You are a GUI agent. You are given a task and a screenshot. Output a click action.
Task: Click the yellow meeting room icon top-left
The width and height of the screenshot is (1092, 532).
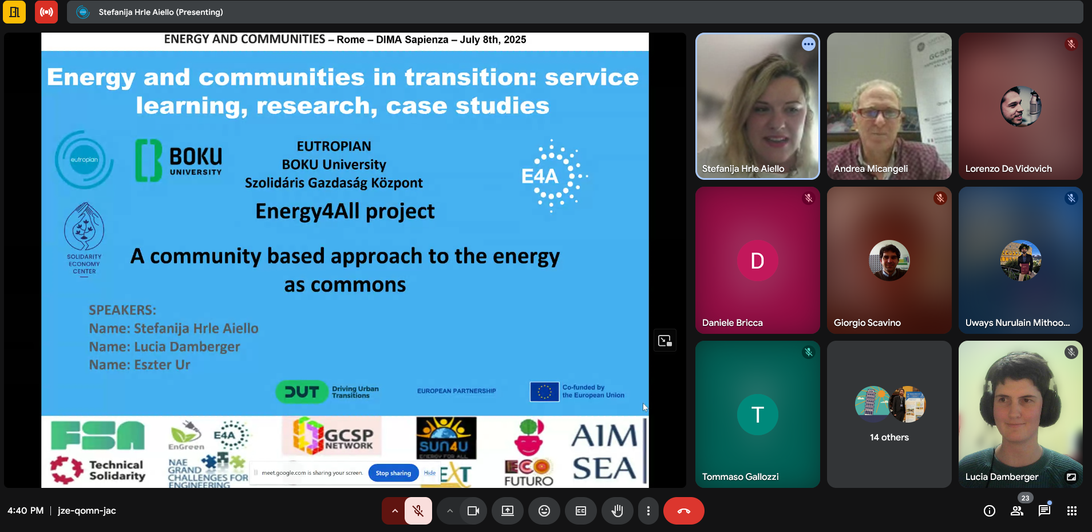[14, 12]
